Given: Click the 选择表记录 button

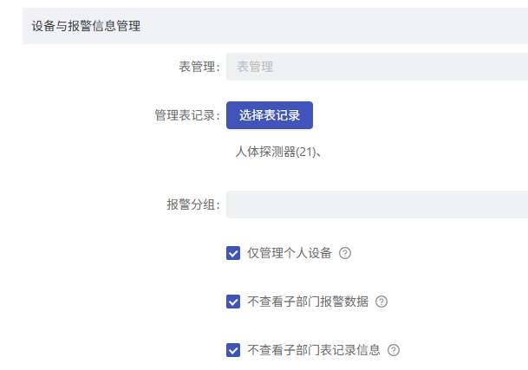Looking at the screenshot, I should pyautogui.click(x=270, y=115).
